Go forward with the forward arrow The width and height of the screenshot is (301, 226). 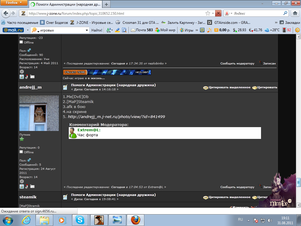click(13, 13)
